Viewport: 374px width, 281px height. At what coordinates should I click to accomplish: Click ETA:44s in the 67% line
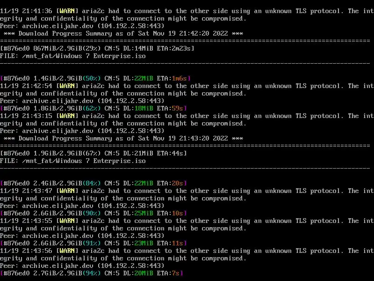point(170,154)
